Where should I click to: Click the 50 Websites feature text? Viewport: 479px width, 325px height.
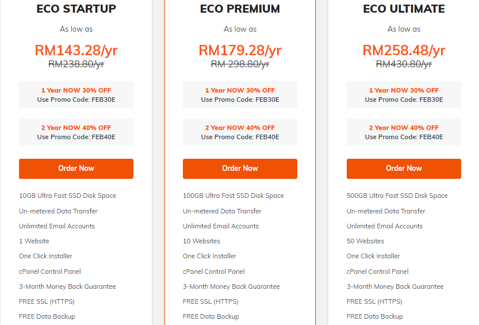tap(365, 241)
